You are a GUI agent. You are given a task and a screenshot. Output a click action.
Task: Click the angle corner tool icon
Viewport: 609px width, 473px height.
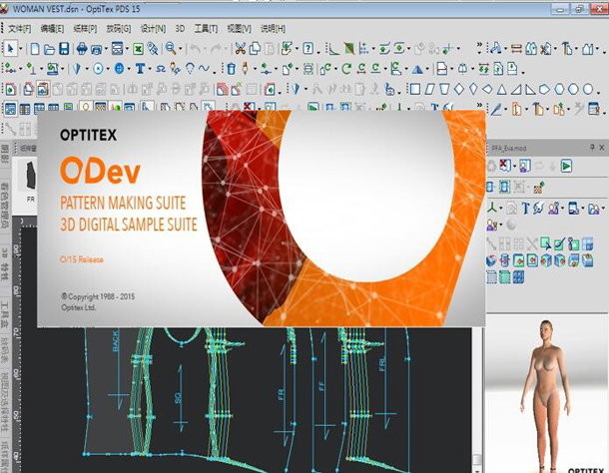(332, 49)
